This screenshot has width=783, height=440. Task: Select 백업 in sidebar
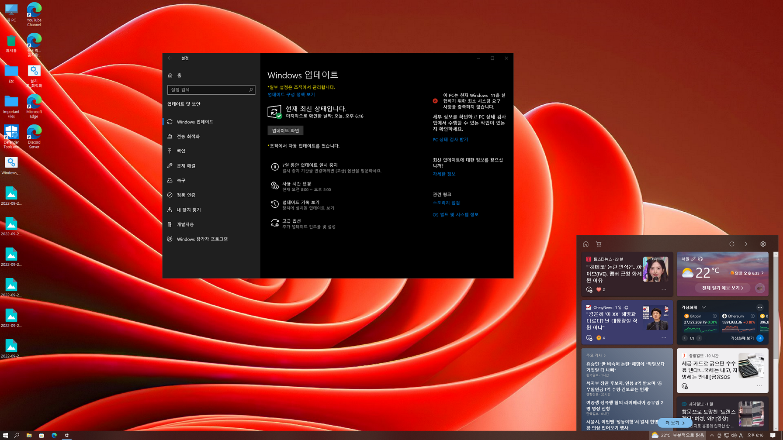coord(211,151)
